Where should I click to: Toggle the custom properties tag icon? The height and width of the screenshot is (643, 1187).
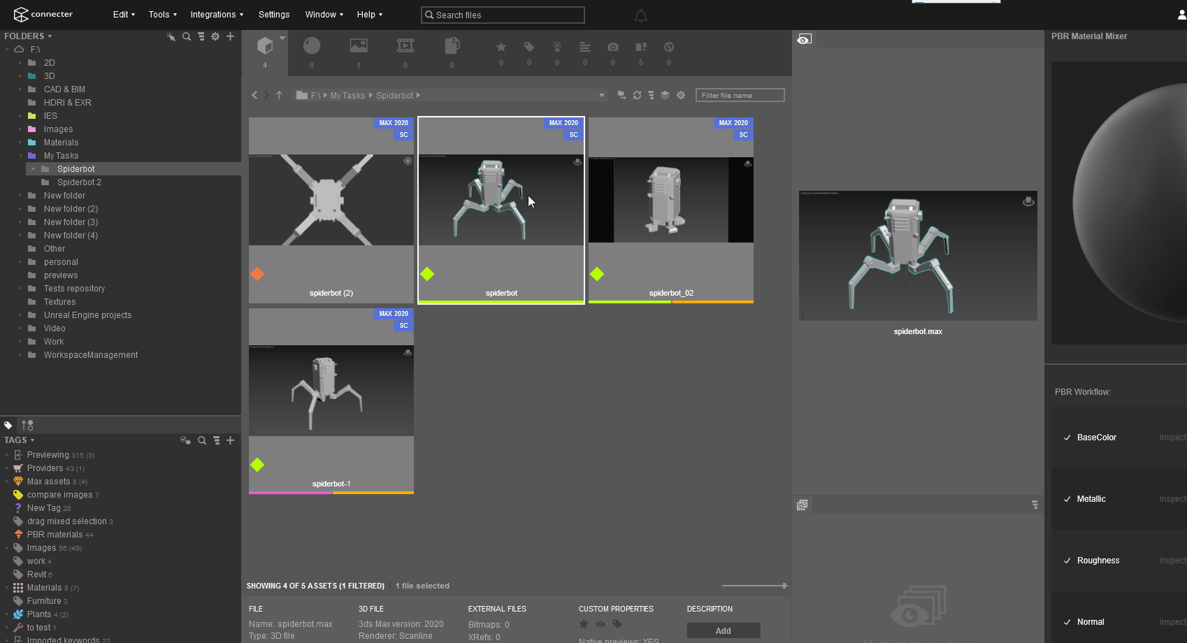click(617, 624)
